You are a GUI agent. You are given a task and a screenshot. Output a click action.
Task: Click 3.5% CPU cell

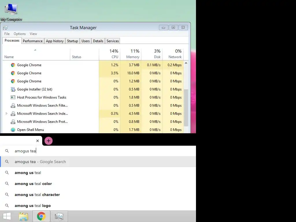pyautogui.click(x=110, y=73)
